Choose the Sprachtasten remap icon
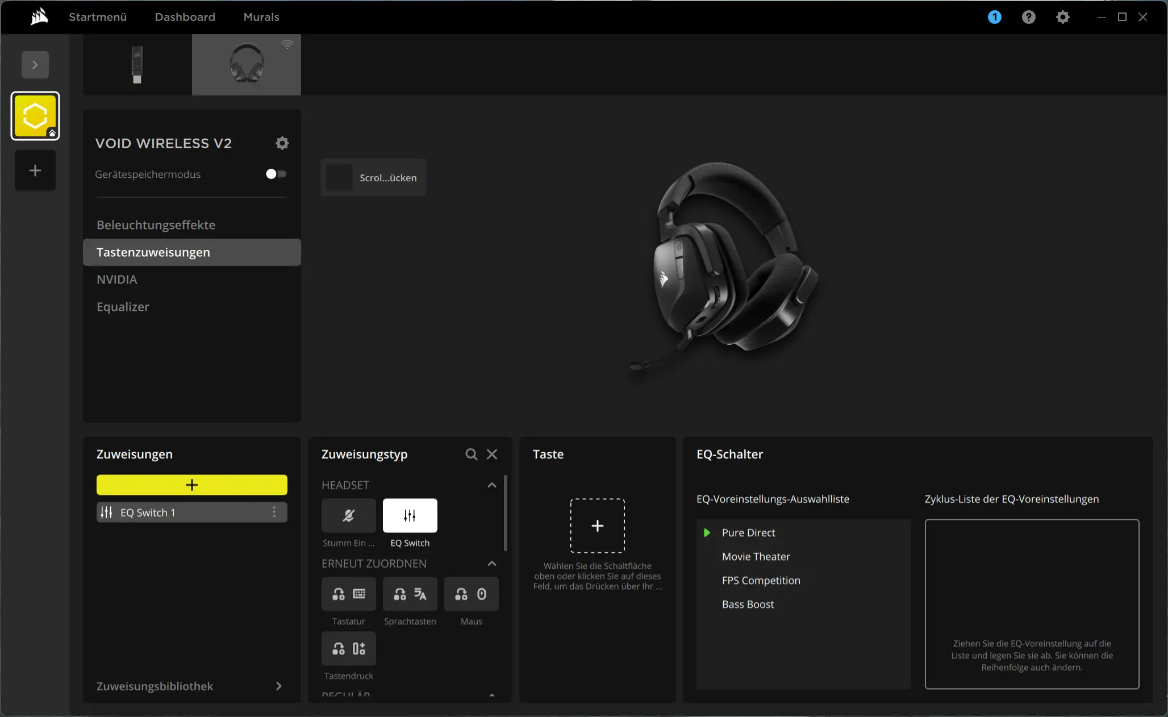The image size is (1168, 717). coord(410,594)
